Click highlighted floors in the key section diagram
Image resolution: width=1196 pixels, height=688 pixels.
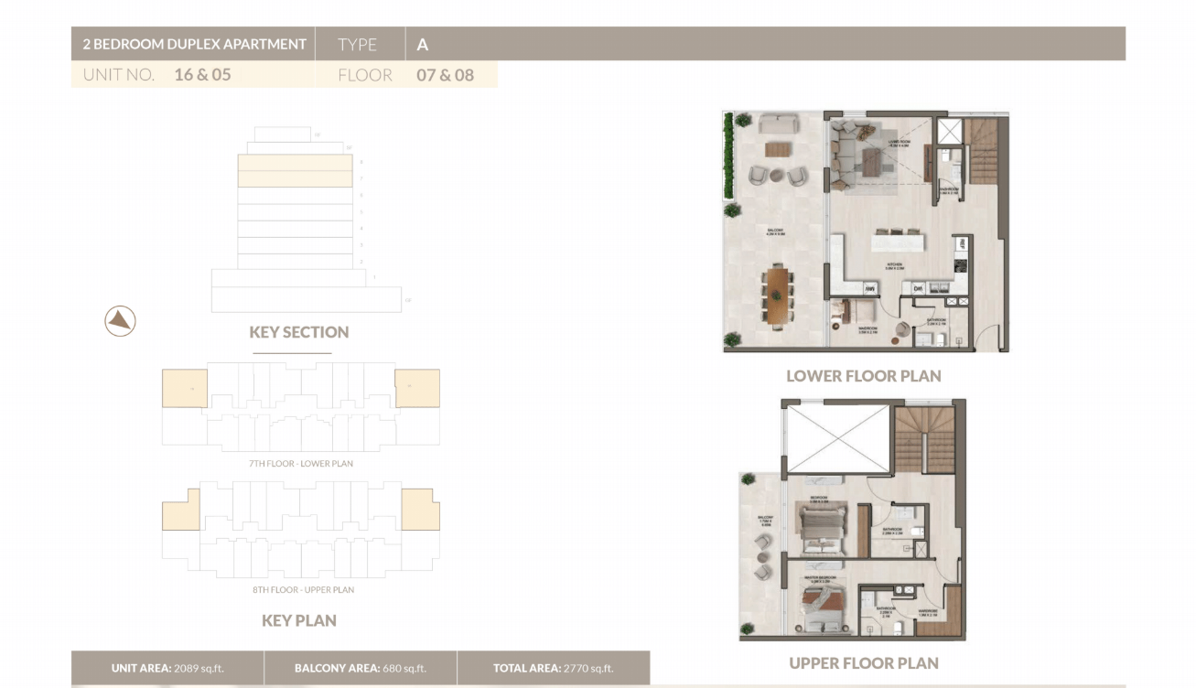pyautogui.click(x=295, y=171)
